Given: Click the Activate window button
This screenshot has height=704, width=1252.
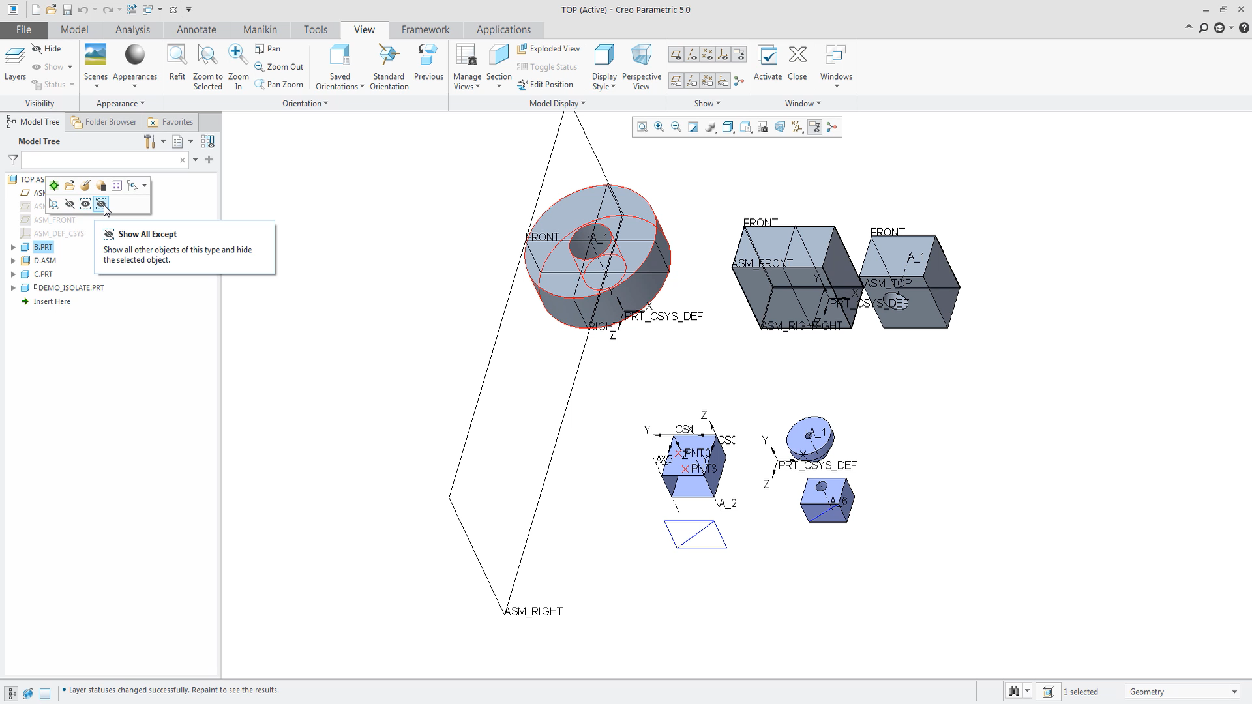Looking at the screenshot, I should [768, 63].
